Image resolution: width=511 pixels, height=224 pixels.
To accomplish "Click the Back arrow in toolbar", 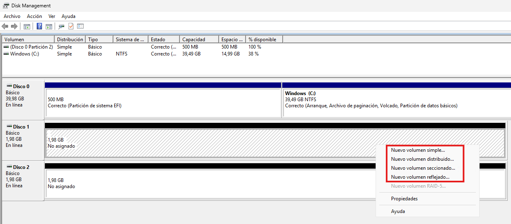I will point(5,27).
